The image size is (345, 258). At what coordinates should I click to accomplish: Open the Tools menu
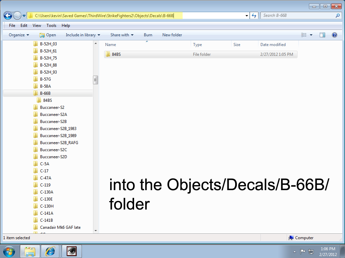point(51,26)
